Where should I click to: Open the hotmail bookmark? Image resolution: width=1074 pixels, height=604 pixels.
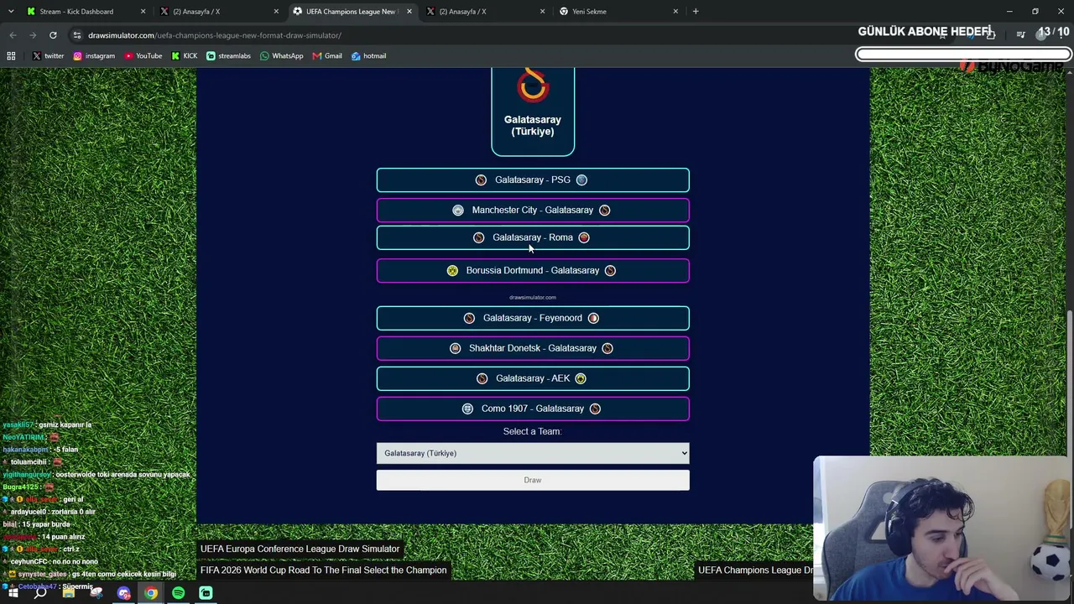pyautogui.click(x=368, y=56)
